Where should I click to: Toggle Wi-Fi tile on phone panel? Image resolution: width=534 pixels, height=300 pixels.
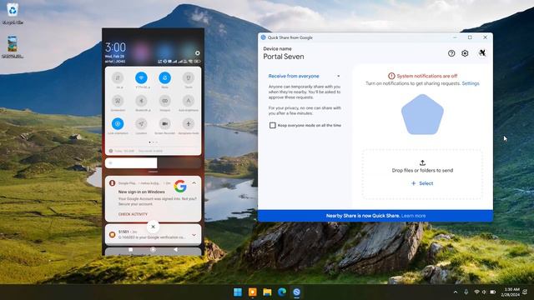[x=141, y=77]
